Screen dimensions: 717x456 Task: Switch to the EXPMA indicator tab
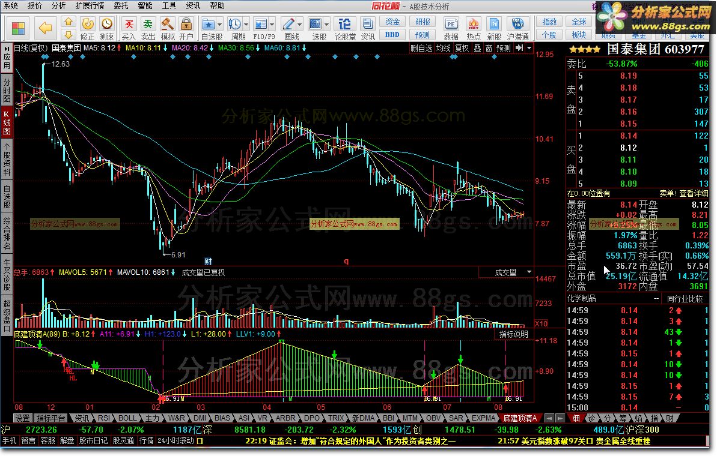[x=483, y=418]
